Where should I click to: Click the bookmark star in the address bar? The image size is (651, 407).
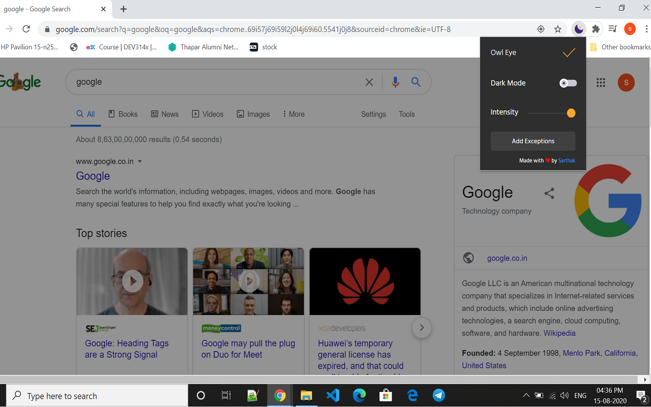tap(558, 29)
